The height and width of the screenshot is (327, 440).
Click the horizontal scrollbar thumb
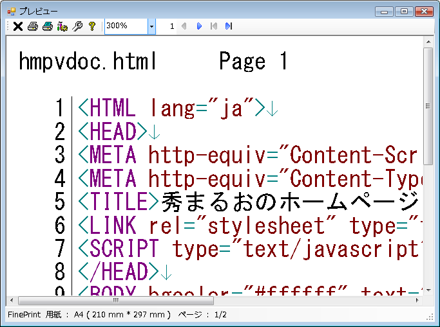(116, 300)
